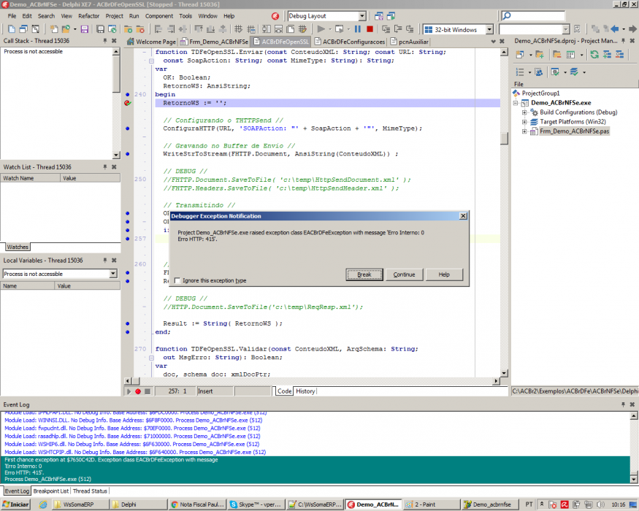Click the Break button in the dialog
The width and height of the screenshot is (639, 511).
(364, 274)
